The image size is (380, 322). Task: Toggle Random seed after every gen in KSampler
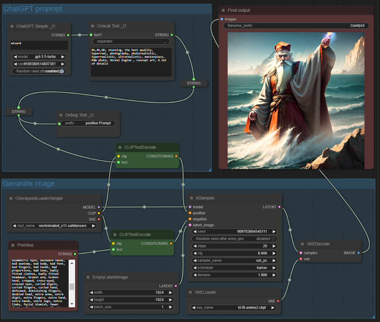tap(234, 239)
